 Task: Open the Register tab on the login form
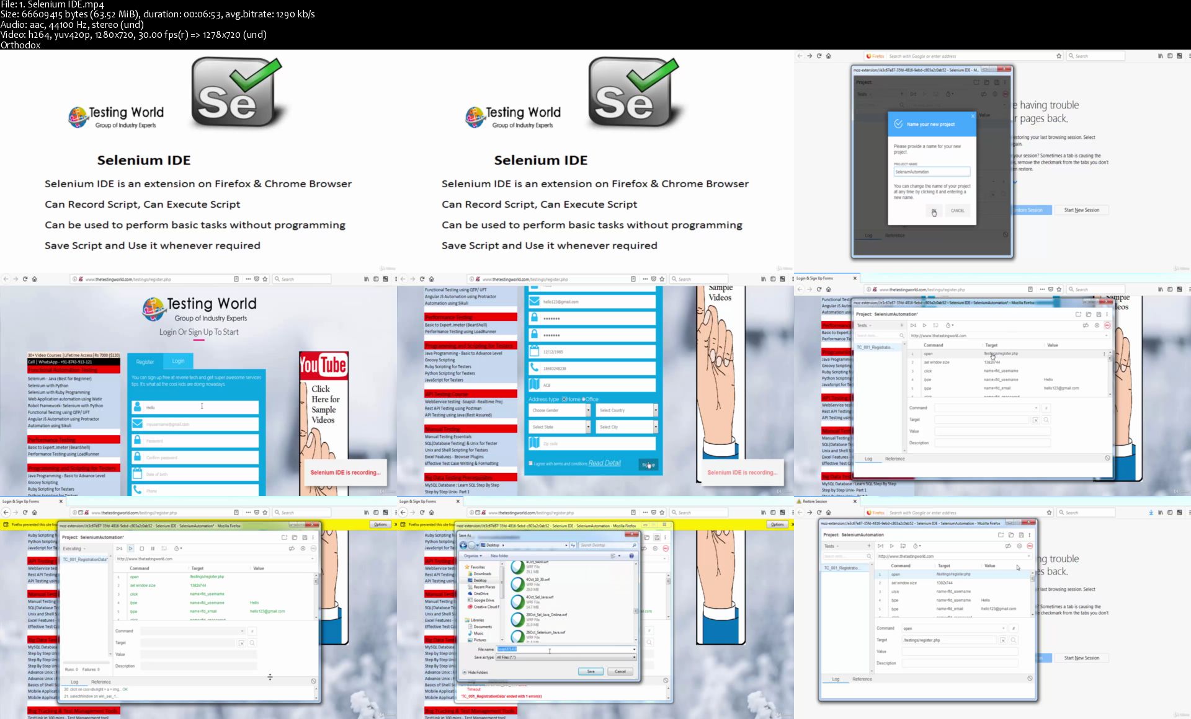pyautogui.click(x=145, y=361)
